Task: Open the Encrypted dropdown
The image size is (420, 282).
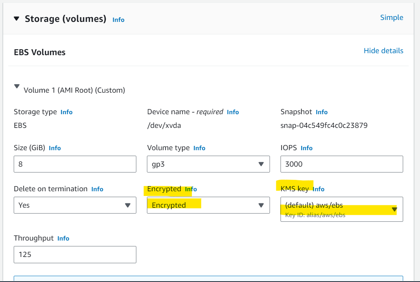Action: [x=208, y=205]
